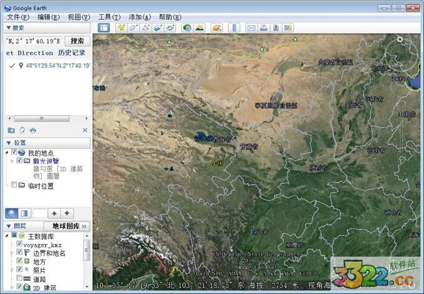Click the search results horizontal scrollbar thumb

[42, 118]
